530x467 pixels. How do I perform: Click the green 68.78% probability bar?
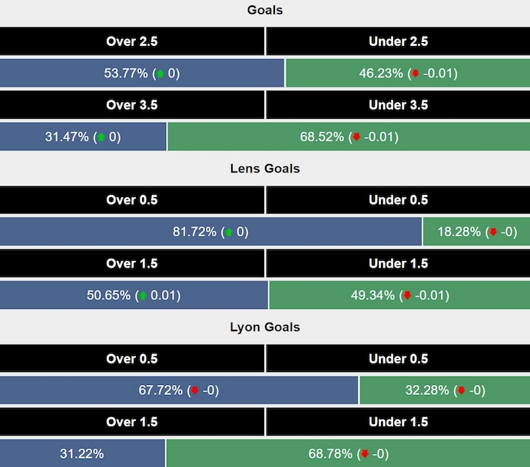[x=347, y=454]
